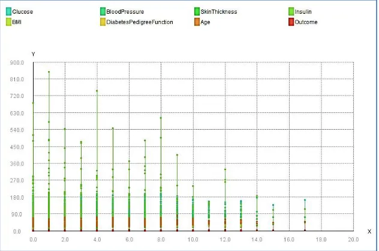Image resolution: width=379 pixels, height=251 pixels.
Task: Click the DiabetesPedigreeFunction legend color swatch
Action: [103, 22]
